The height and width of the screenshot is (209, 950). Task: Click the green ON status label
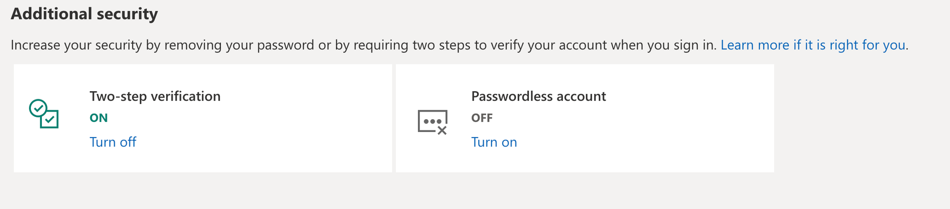(x=99, y=118)
